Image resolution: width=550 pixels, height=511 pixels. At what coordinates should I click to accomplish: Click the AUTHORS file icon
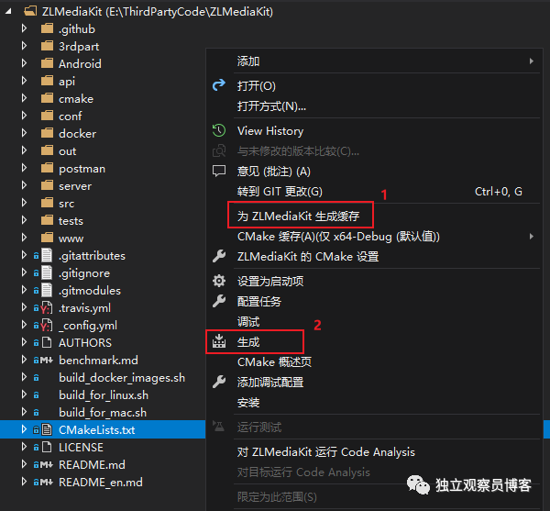[47, 342]
